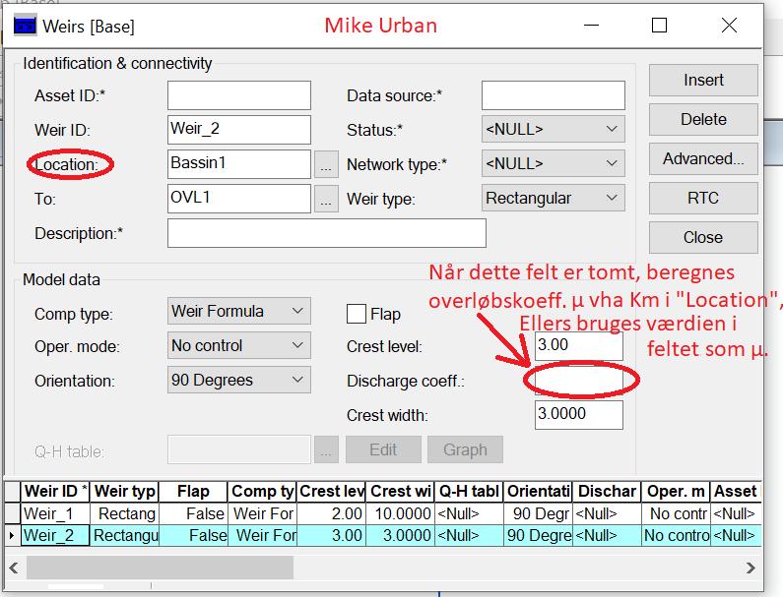Open the Orientation dropdown showing 90 Degrees
Viewport: 783px width, 597px height.
click(239, 380)
